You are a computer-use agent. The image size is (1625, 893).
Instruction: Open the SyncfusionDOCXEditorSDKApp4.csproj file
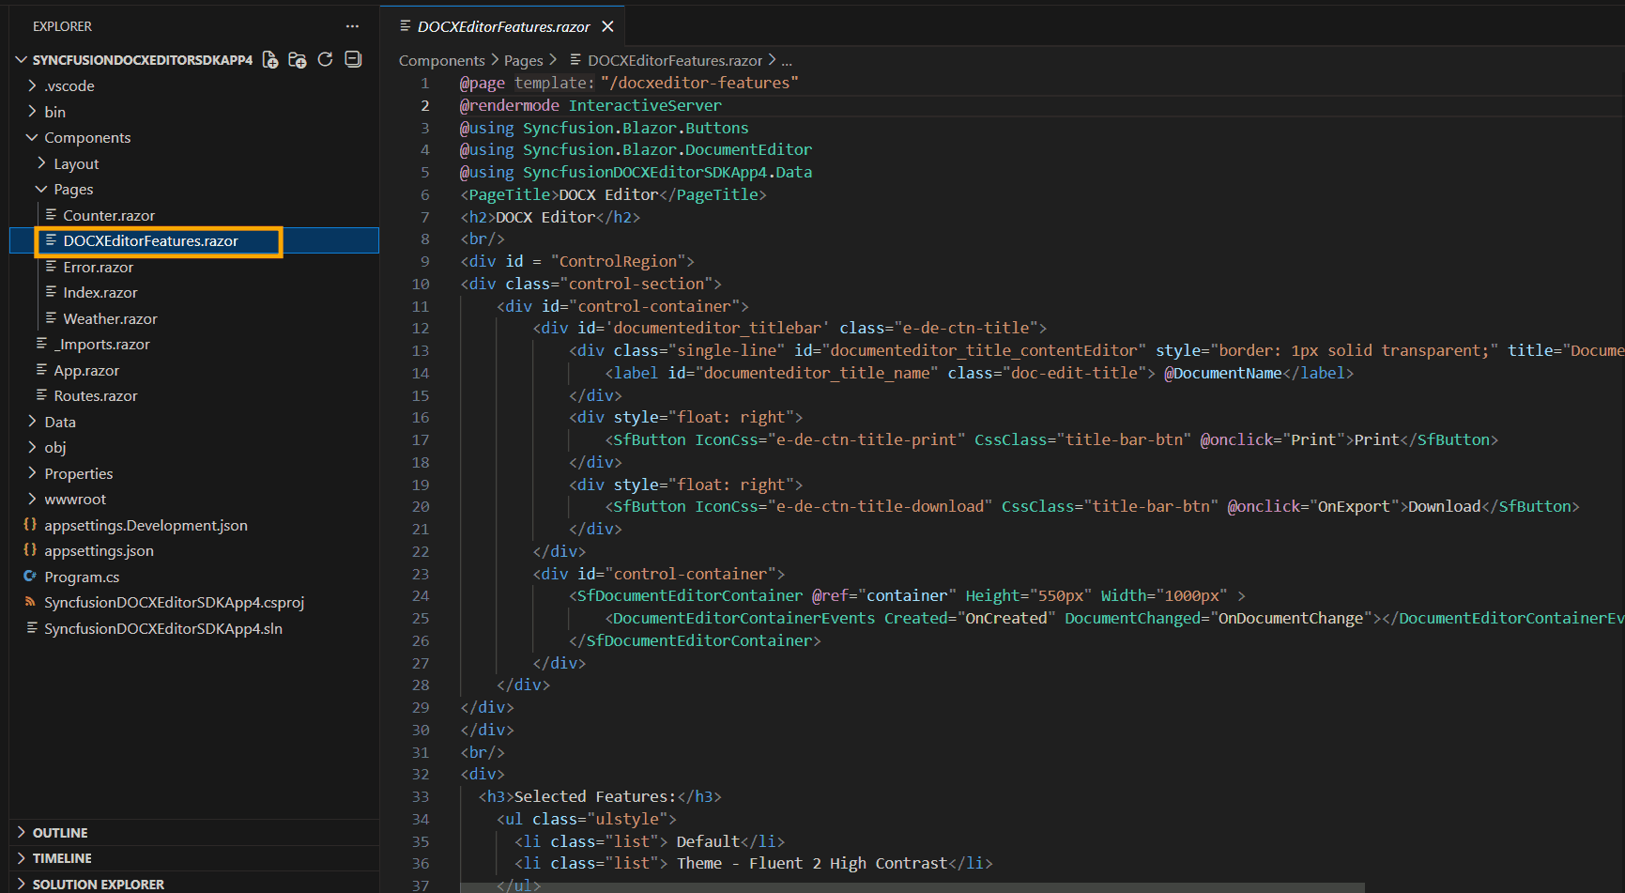(174, 602)
